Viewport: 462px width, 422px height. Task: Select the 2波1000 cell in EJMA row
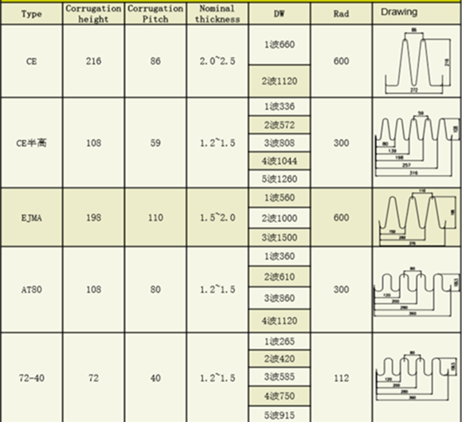[x=280, y=218]
